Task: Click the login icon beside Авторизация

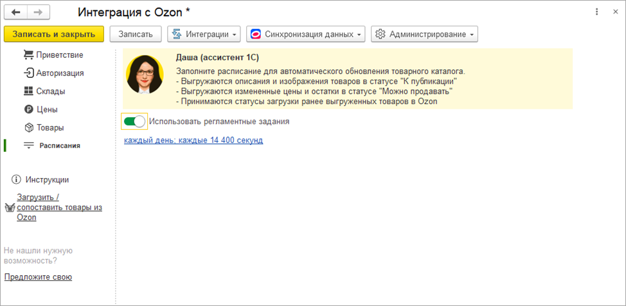Action: [x=28, y=73]
